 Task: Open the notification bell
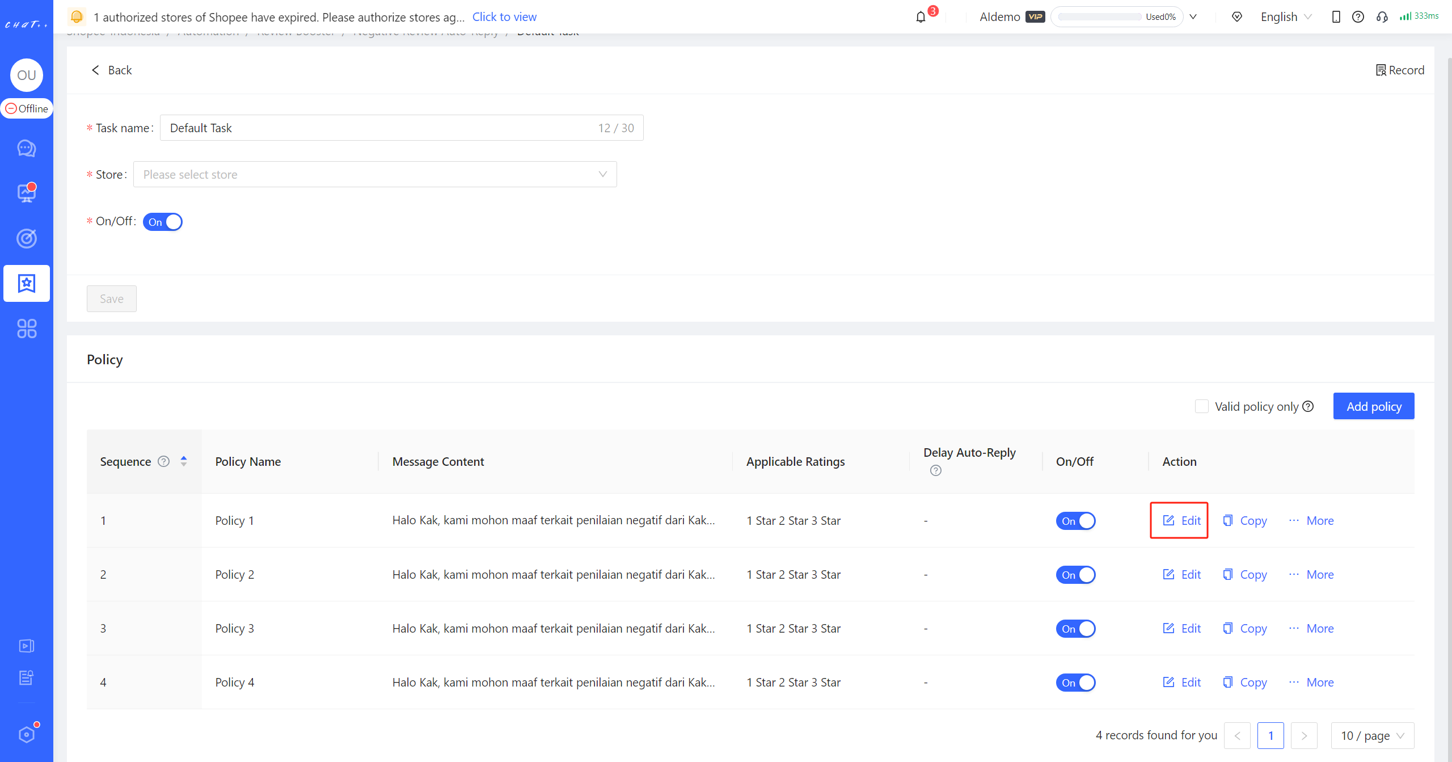coord(921,17)
